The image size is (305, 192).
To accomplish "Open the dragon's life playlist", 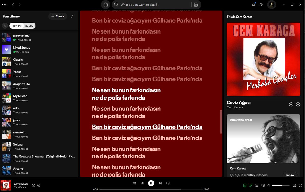I will [x=39, y=86].
